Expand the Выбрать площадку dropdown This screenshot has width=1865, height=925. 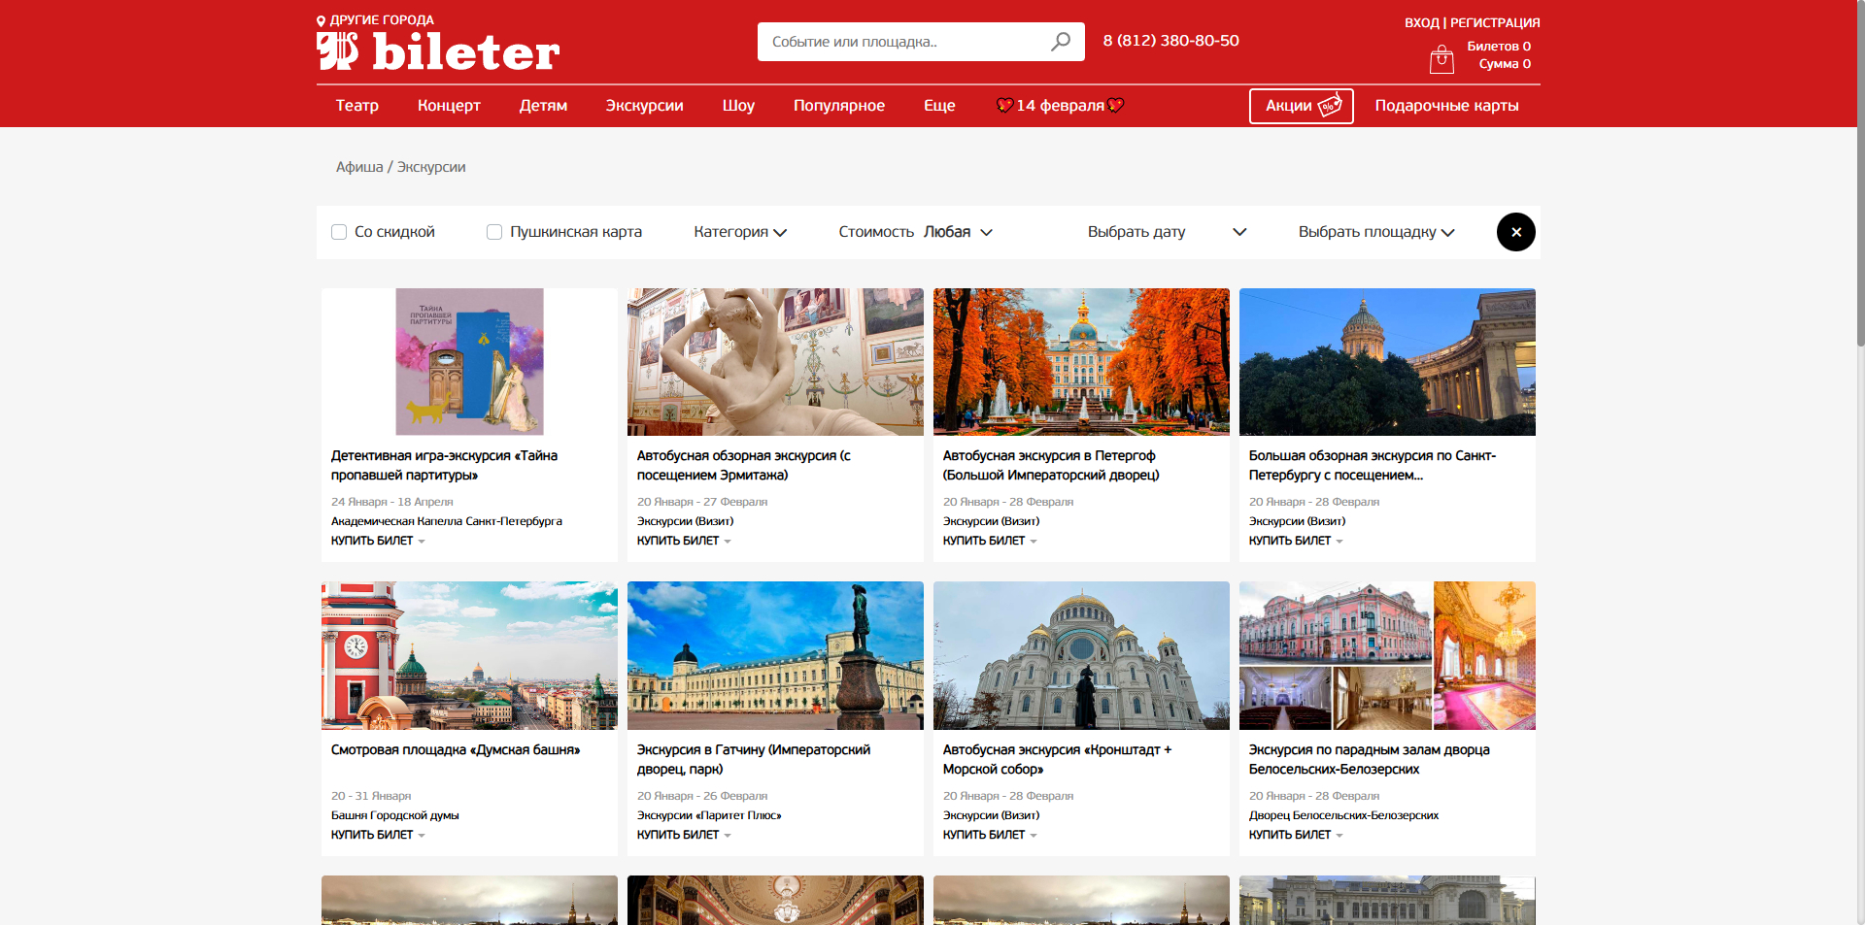[1375, 232]
